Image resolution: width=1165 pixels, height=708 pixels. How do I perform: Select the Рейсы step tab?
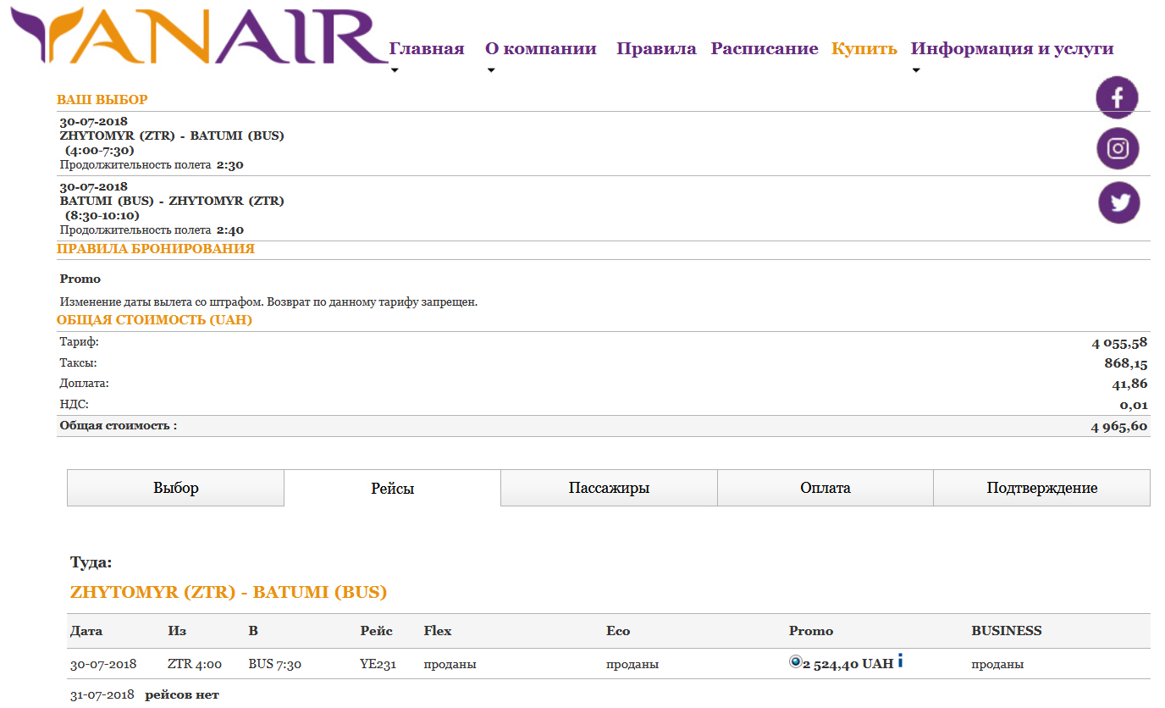392,489
